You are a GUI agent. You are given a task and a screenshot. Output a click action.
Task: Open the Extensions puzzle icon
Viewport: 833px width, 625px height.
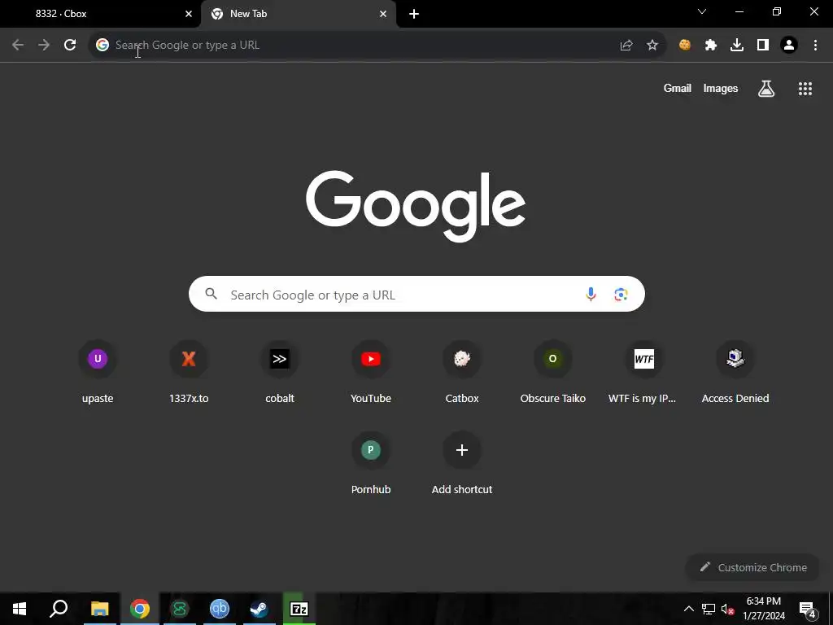point(711,46)
